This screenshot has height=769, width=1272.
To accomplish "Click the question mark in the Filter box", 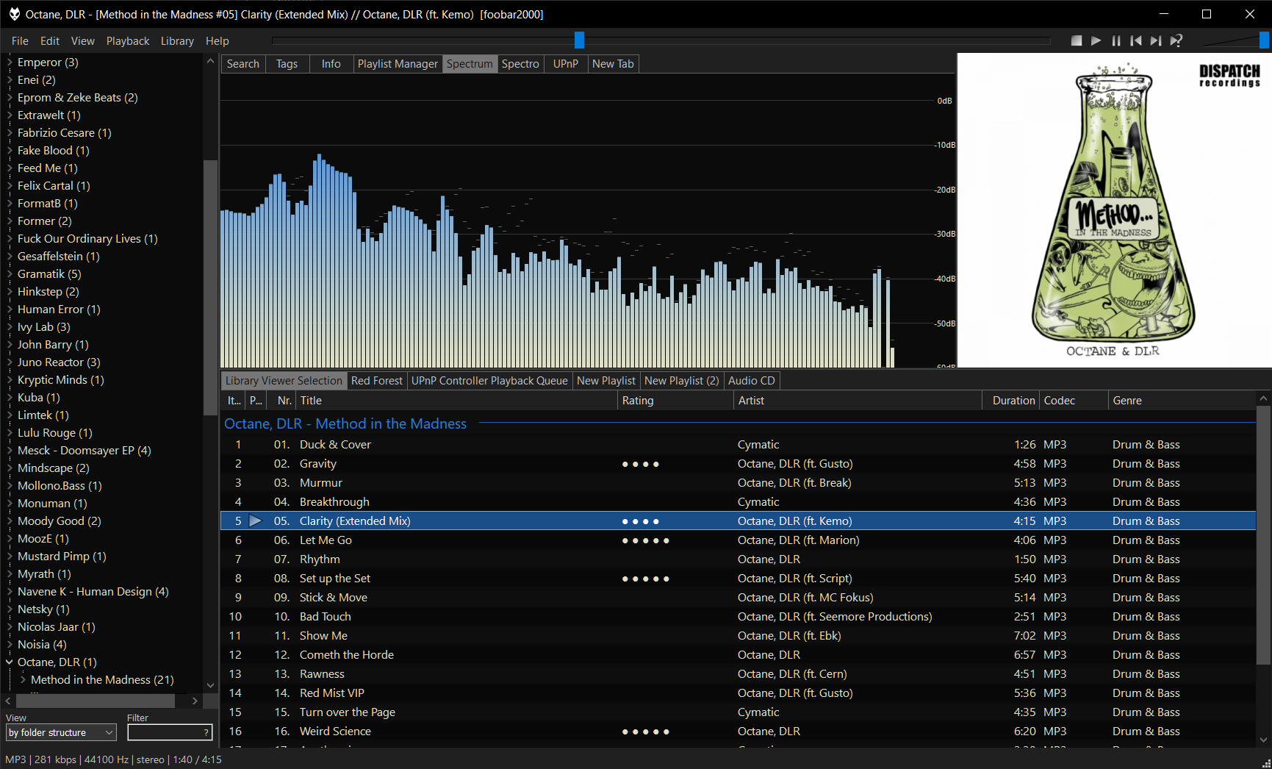I will (x=206, y=732).
